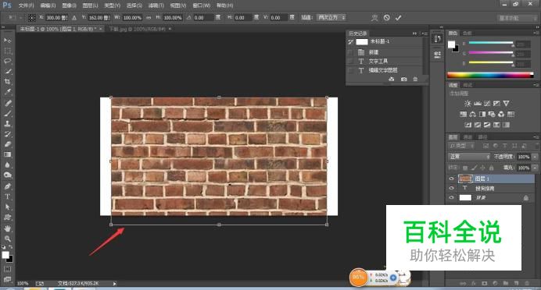Switch to warp mode in options bar
The height and width of the screenshot is (290, 541).
pyautogui.click(x=374, y=18)
